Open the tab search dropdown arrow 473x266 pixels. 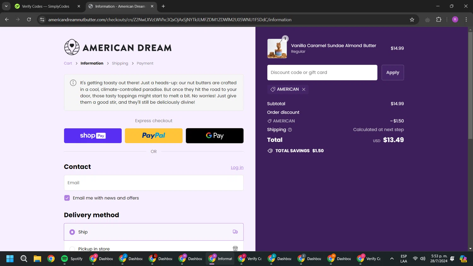point(6,6)
